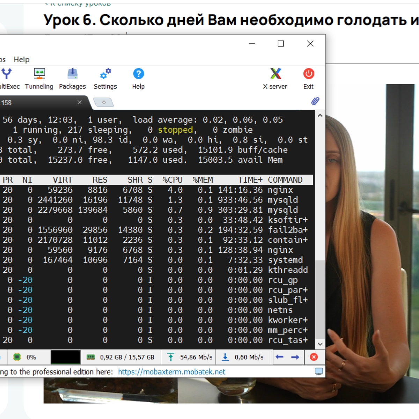Click the terminal scroll up arrow

click(x=320, y=116)
